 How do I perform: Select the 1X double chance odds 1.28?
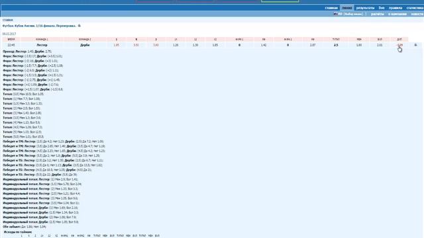click(176, 45)
